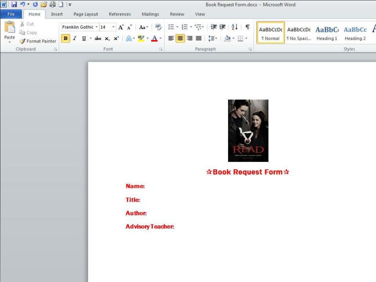
Task: Open Clipboard pane launcher
Action: point(55,49)
